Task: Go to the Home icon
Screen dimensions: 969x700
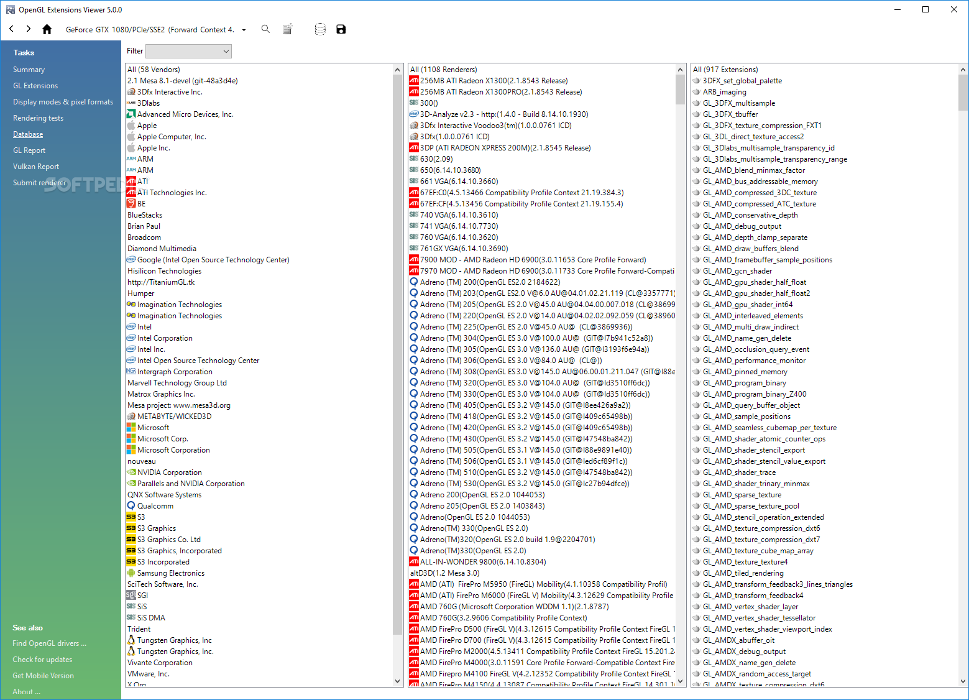Action: (x=47, y=29)
